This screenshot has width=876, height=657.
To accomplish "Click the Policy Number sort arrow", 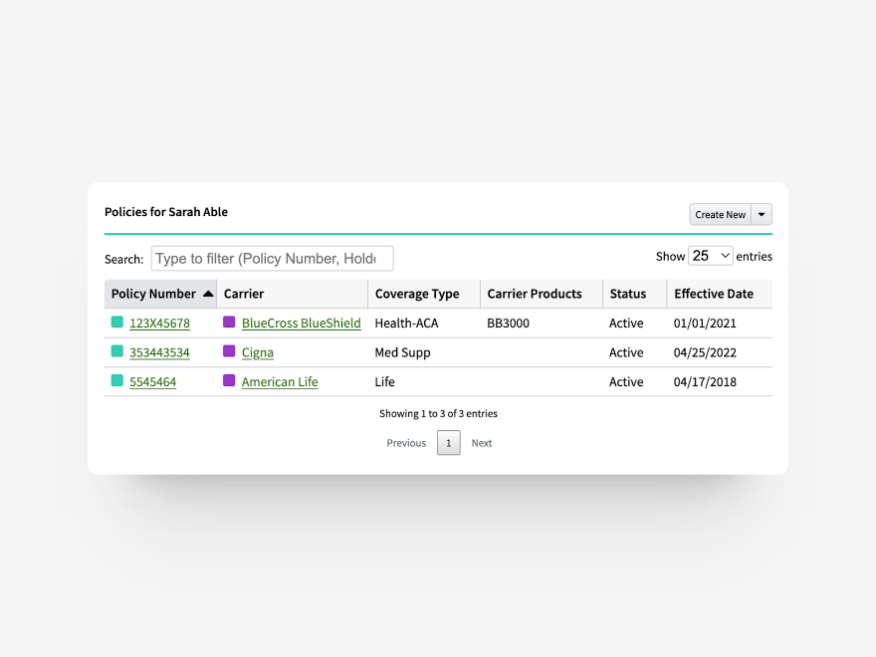I will (x=208, y=294).
